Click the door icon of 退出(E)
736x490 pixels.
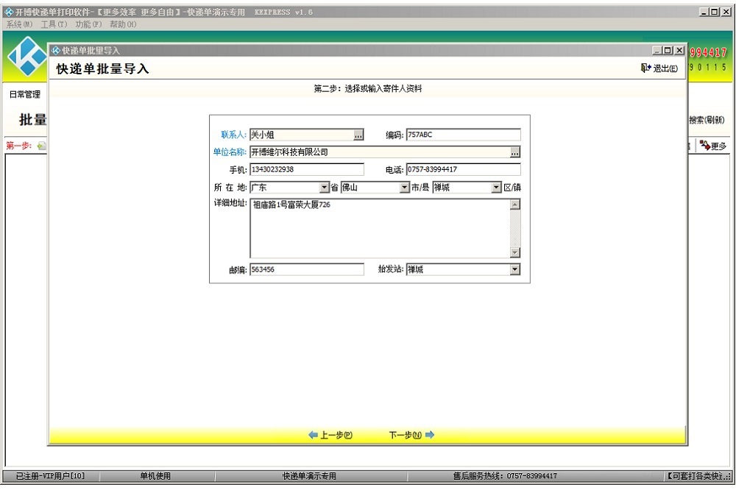click(x=645, y=68)
